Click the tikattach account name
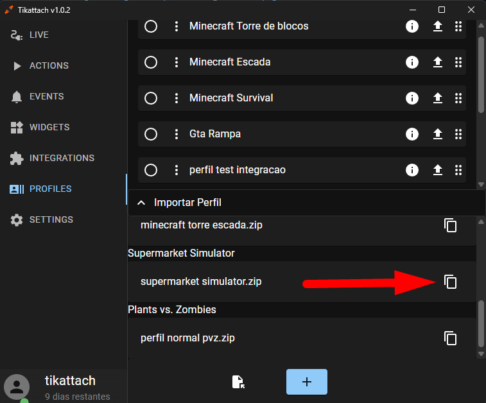This screenshot has width=486, height=403. (70, 381)
